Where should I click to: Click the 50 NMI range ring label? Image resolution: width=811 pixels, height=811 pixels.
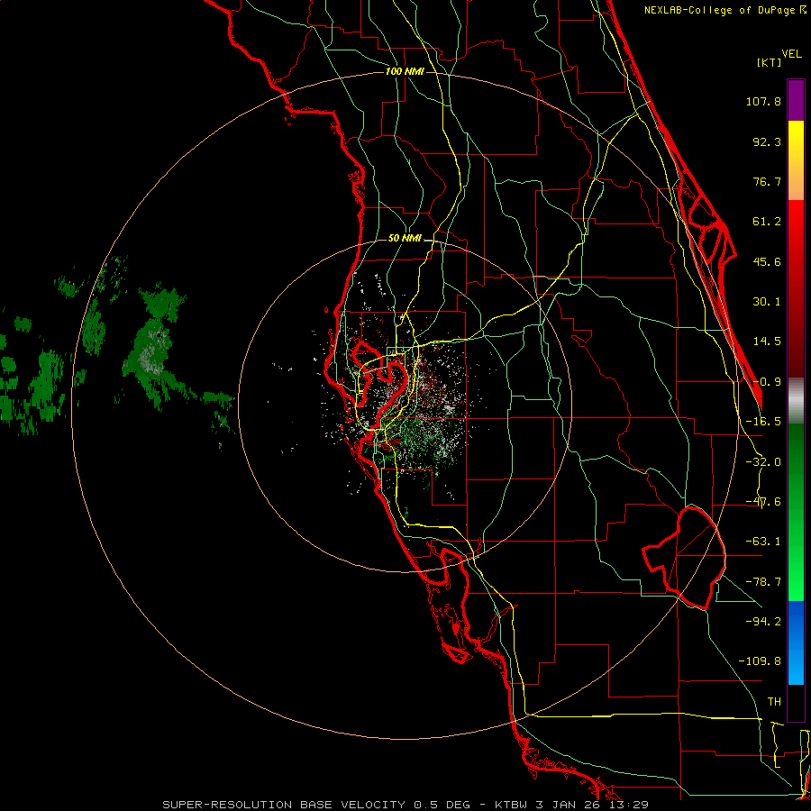[405, 238]
